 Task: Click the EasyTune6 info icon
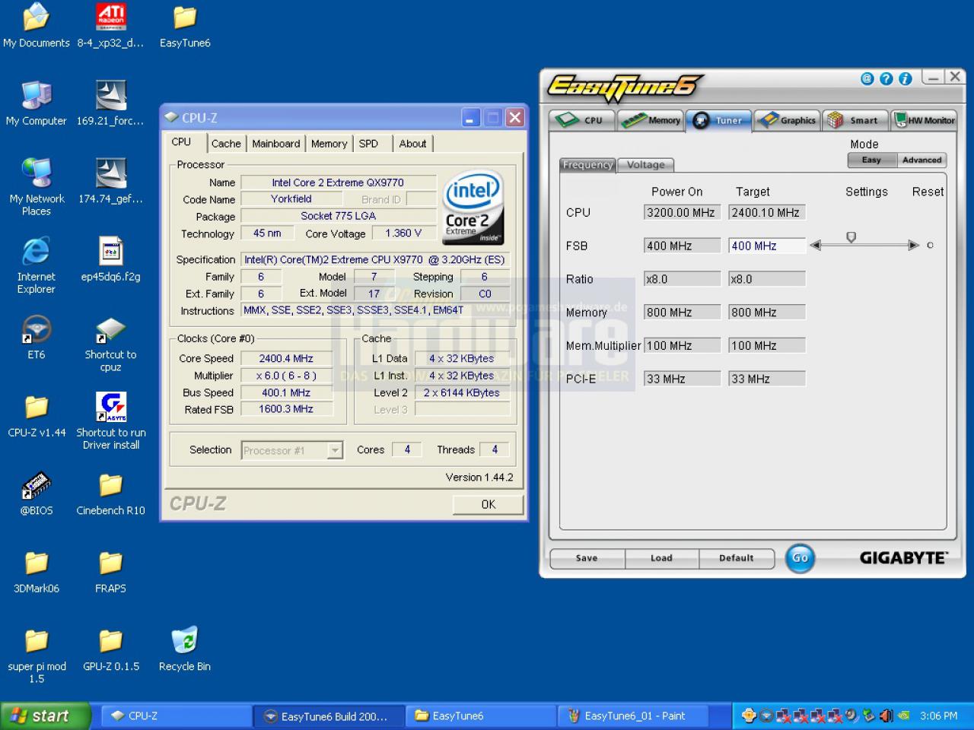[905, 78]
